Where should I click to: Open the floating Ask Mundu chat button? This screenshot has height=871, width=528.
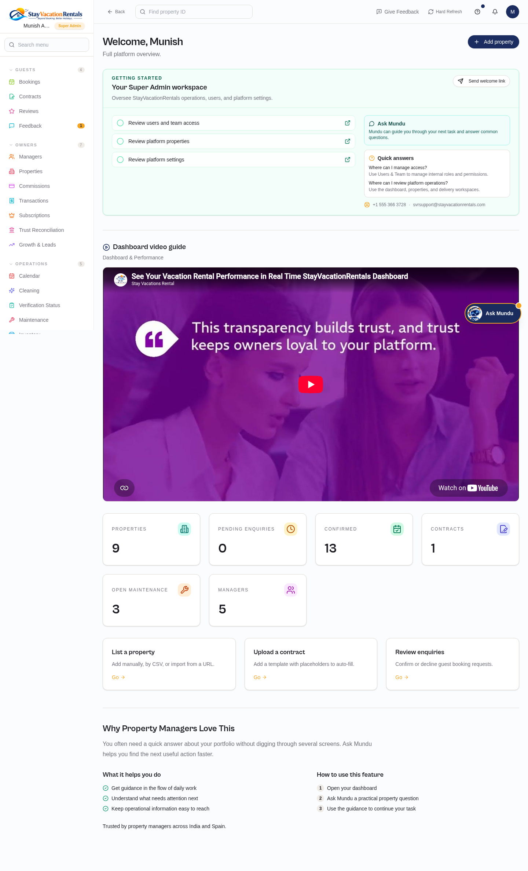point(493,313)
